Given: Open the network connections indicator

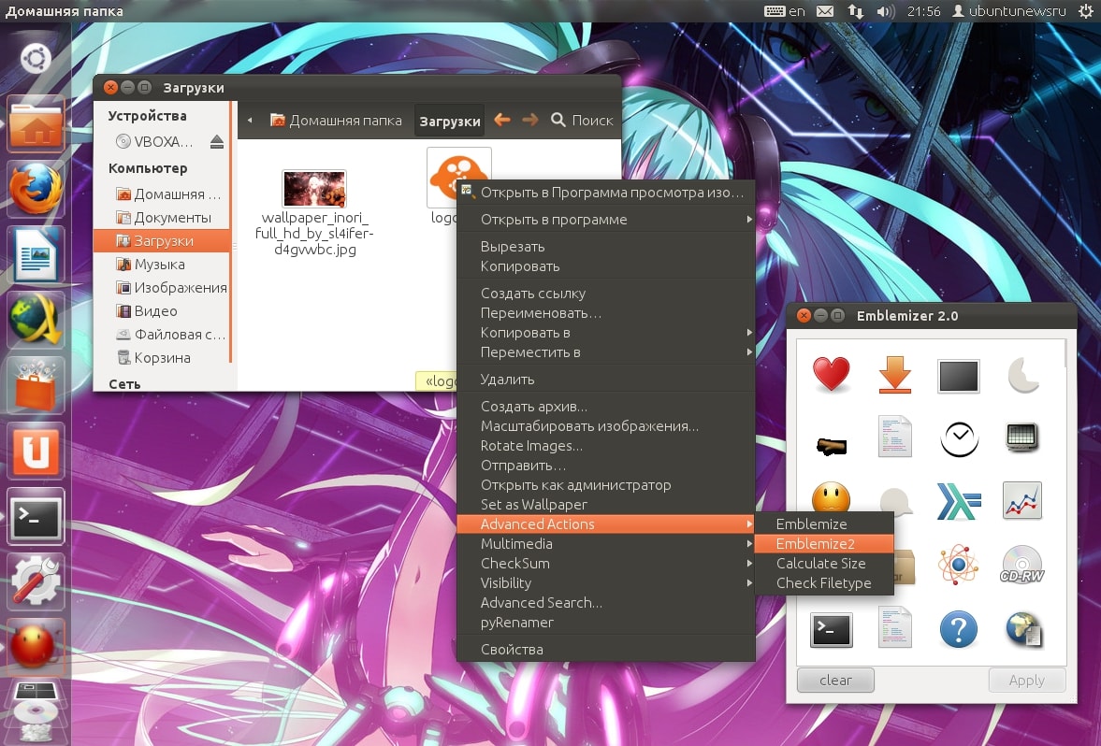Looking at the screenshot, I should pyautogui.click(x=855, y=11).
